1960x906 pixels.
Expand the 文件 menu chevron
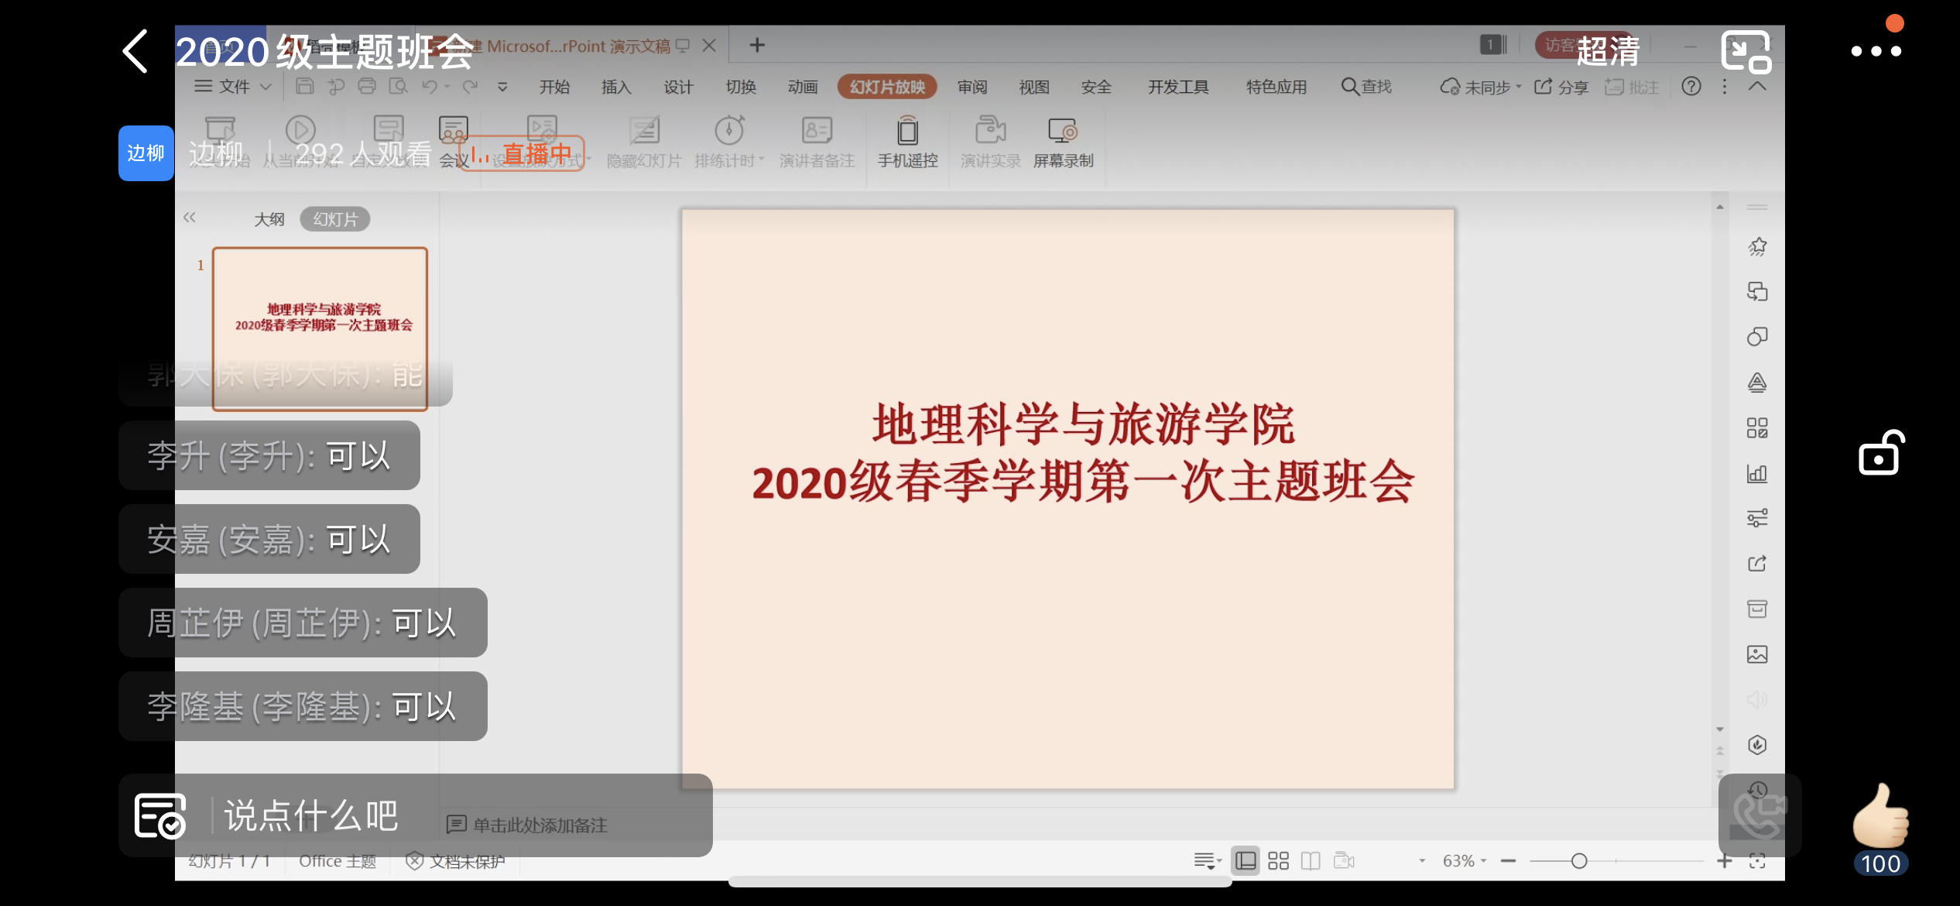(x=266, y=87)
